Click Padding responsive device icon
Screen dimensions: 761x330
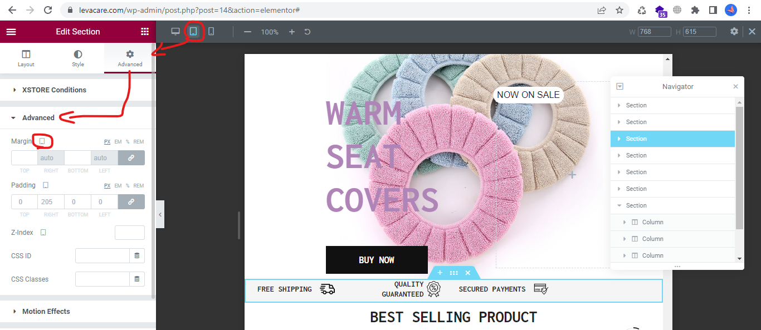(46, 185)
